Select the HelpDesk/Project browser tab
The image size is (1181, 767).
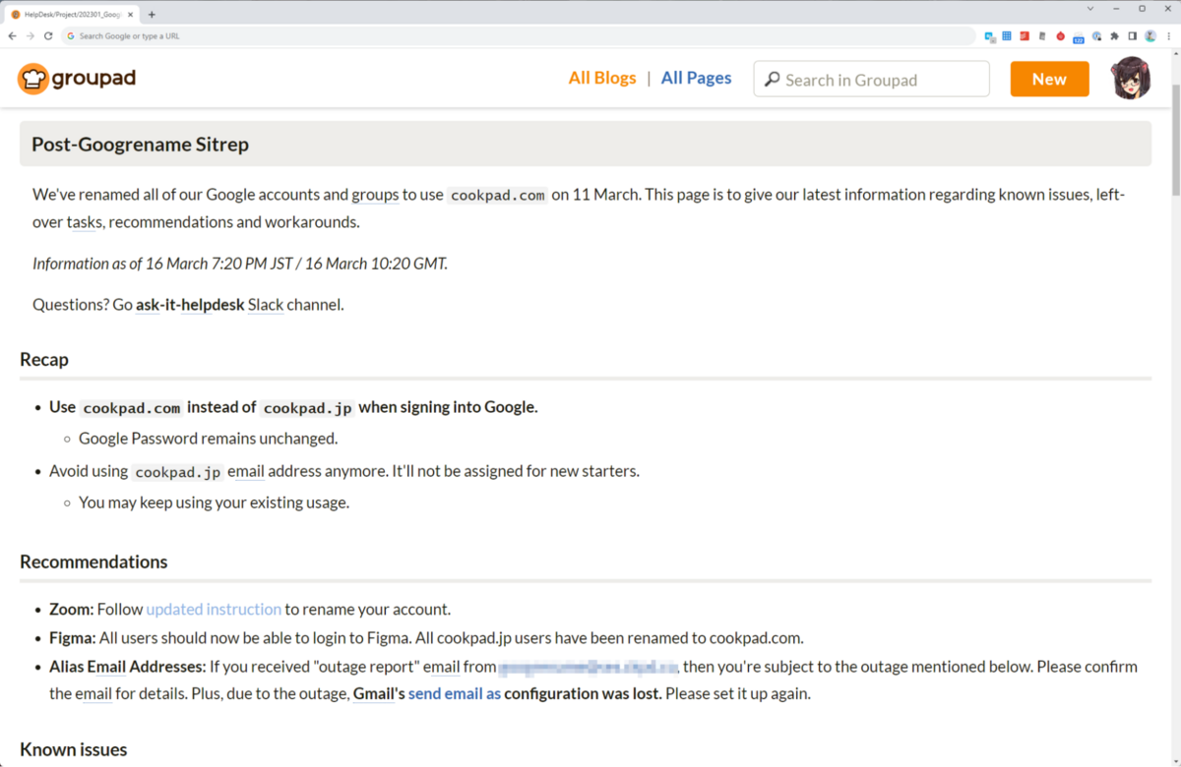click(71, 15)
